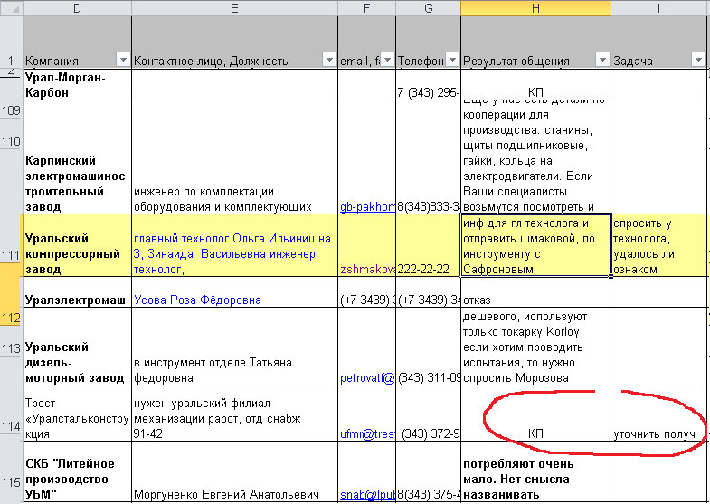The height and width of the screenshot is (504, 710).
Task: Select column E header
Action: tap(234, 8)
